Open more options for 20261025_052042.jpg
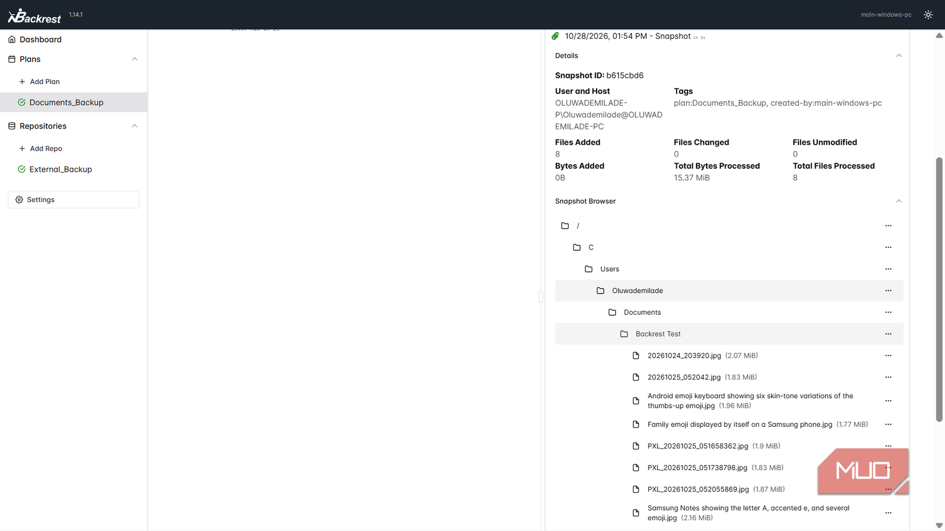This screenshot has width=945, height=531. [x=888, y=377]
